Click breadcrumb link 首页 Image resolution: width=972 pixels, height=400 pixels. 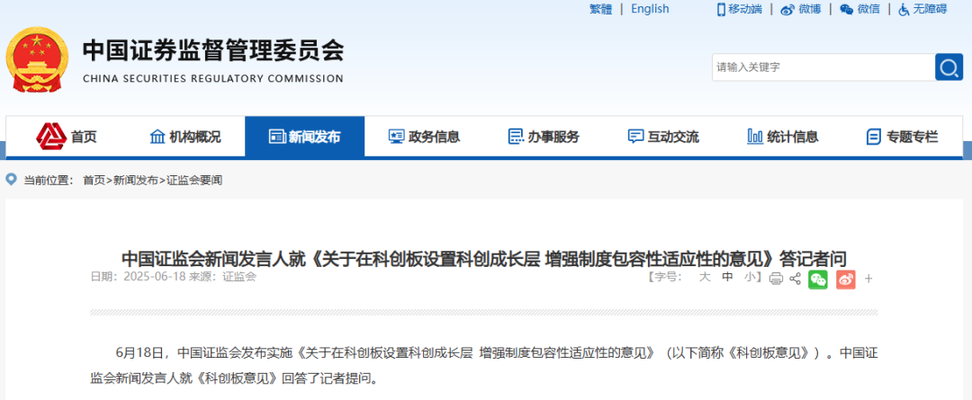tap(94, 180)
